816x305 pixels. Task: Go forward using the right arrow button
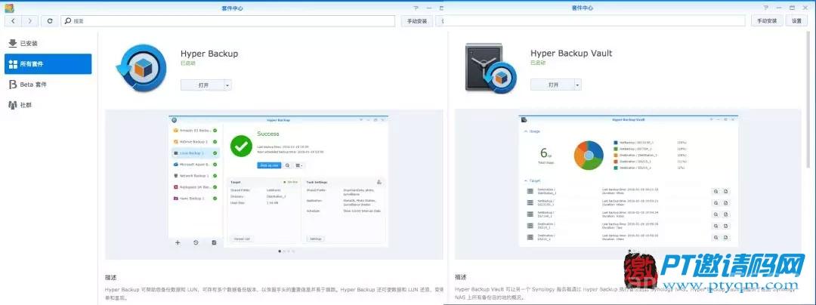point(29,21)
